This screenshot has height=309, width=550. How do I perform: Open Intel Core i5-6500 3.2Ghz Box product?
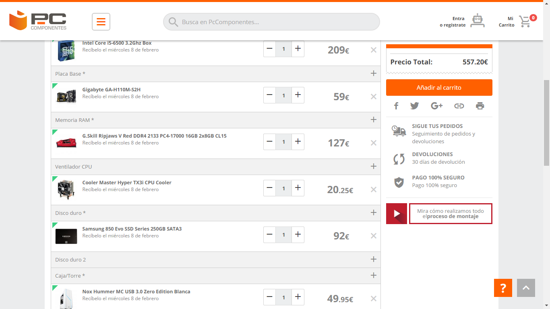(117, 43)
